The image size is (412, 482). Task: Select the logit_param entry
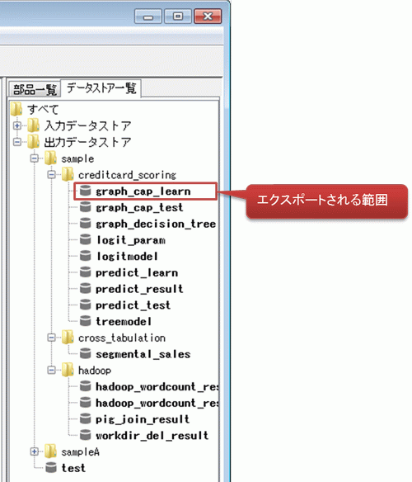[131, 240]
